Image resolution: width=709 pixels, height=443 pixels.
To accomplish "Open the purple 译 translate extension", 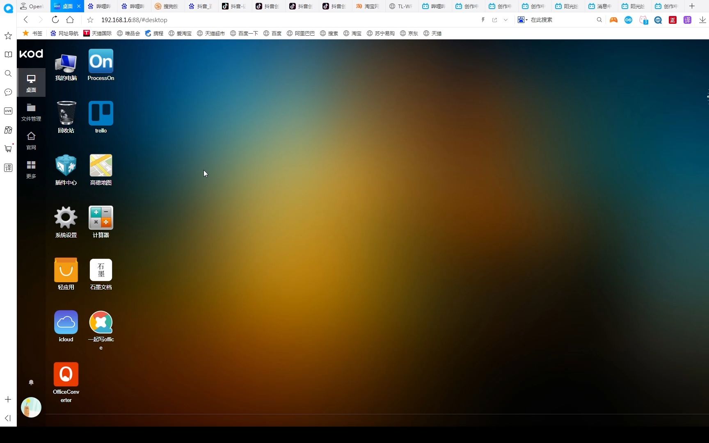I will click(687, 20).
